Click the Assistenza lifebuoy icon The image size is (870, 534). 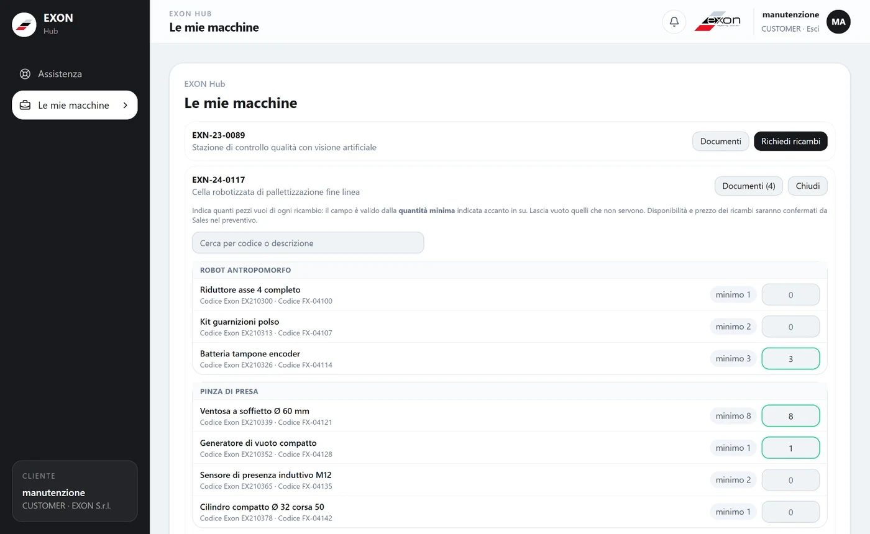tap(25, 74)
